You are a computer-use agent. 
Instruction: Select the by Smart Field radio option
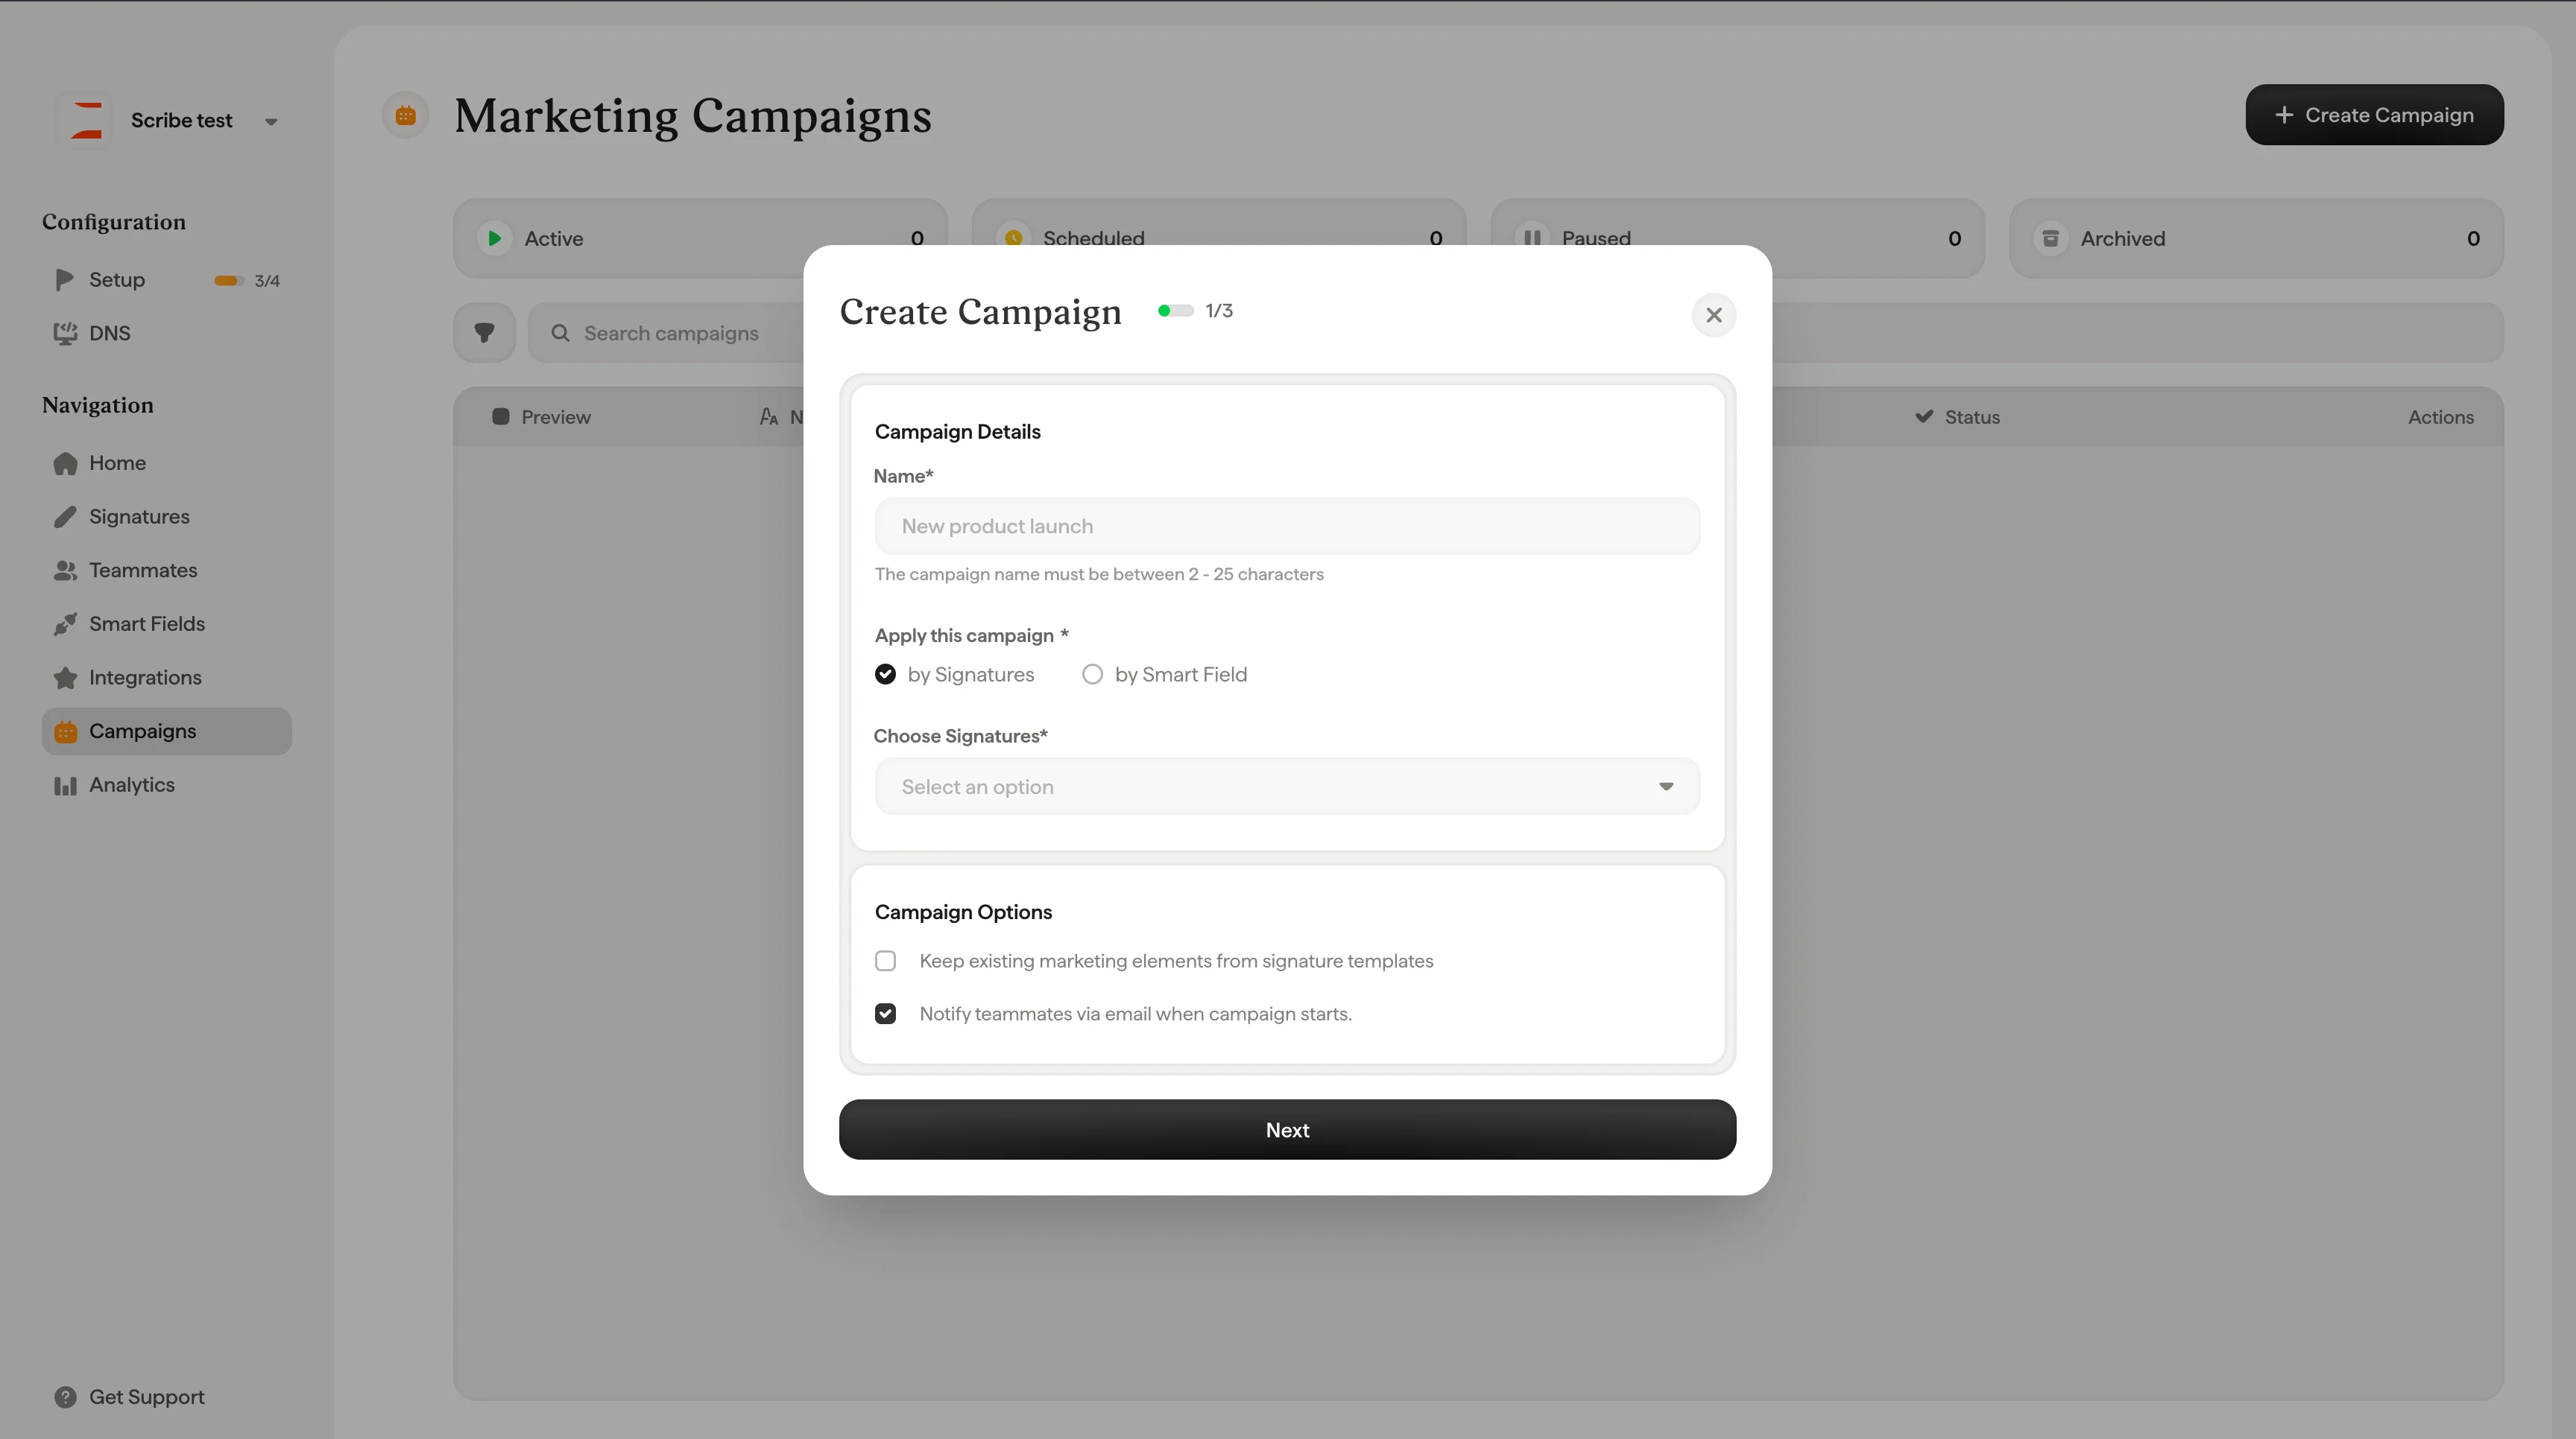1092,675
